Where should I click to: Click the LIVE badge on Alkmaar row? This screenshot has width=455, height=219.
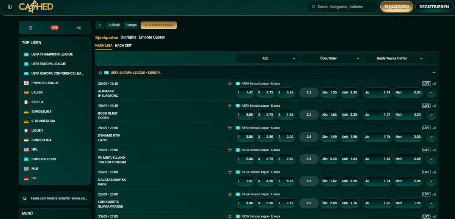tap(426, 84)
